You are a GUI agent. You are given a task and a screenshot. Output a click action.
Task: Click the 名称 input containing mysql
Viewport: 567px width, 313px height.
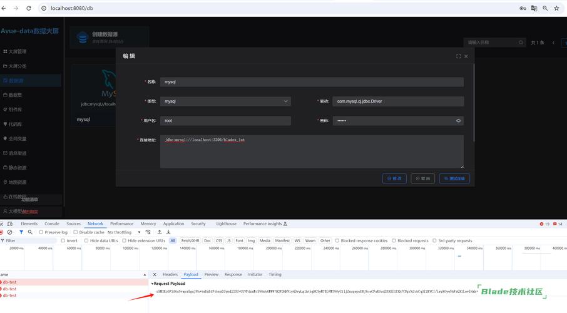pyautogui.click(x=312, y=82)
